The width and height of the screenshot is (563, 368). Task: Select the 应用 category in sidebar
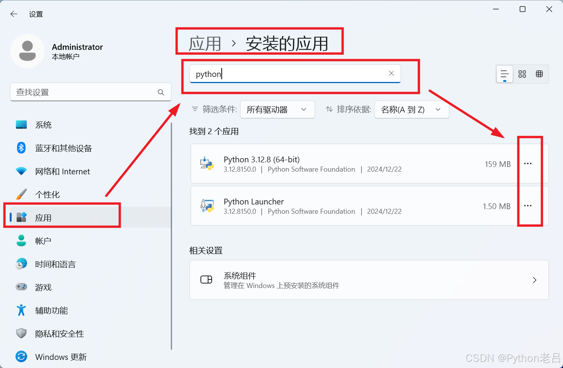tap(91, 218)
